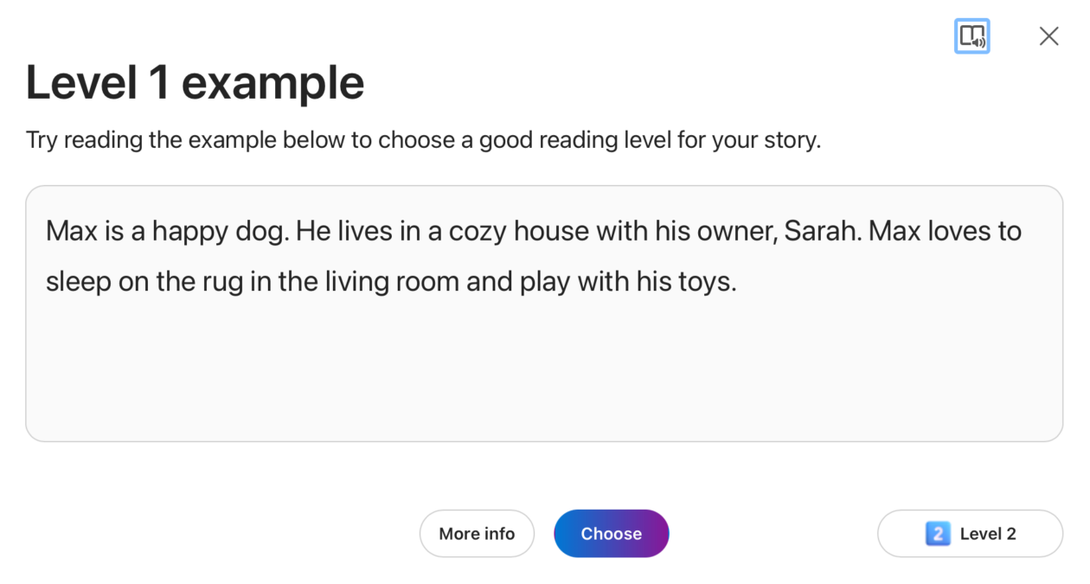Open the More info button
The image size is (1090, 584).
(477, 534)
